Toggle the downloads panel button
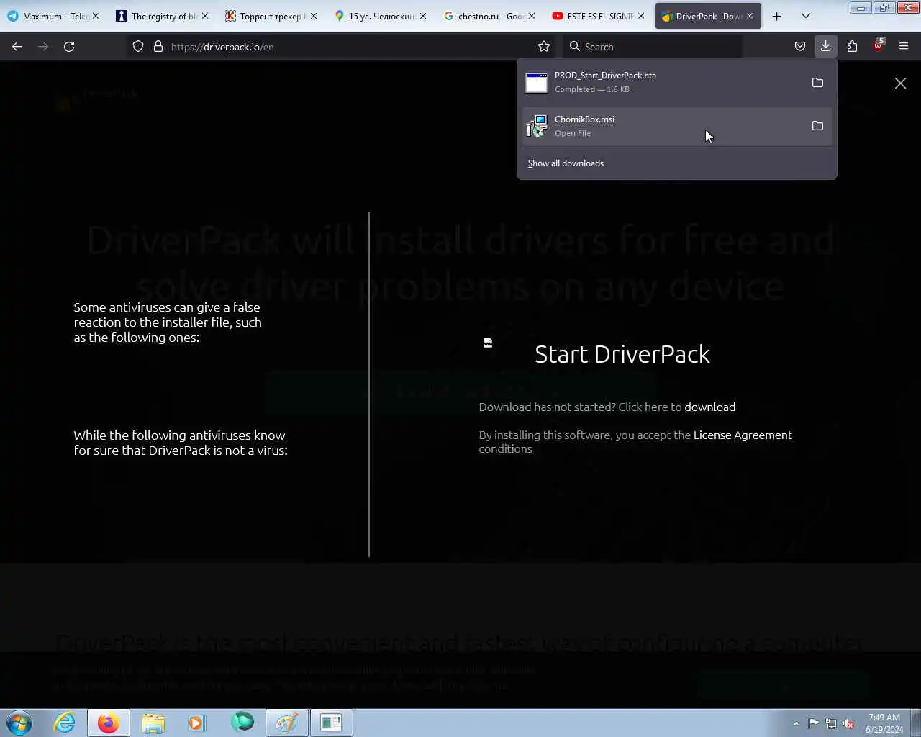The image size is (921, 737). coord(826,47)
